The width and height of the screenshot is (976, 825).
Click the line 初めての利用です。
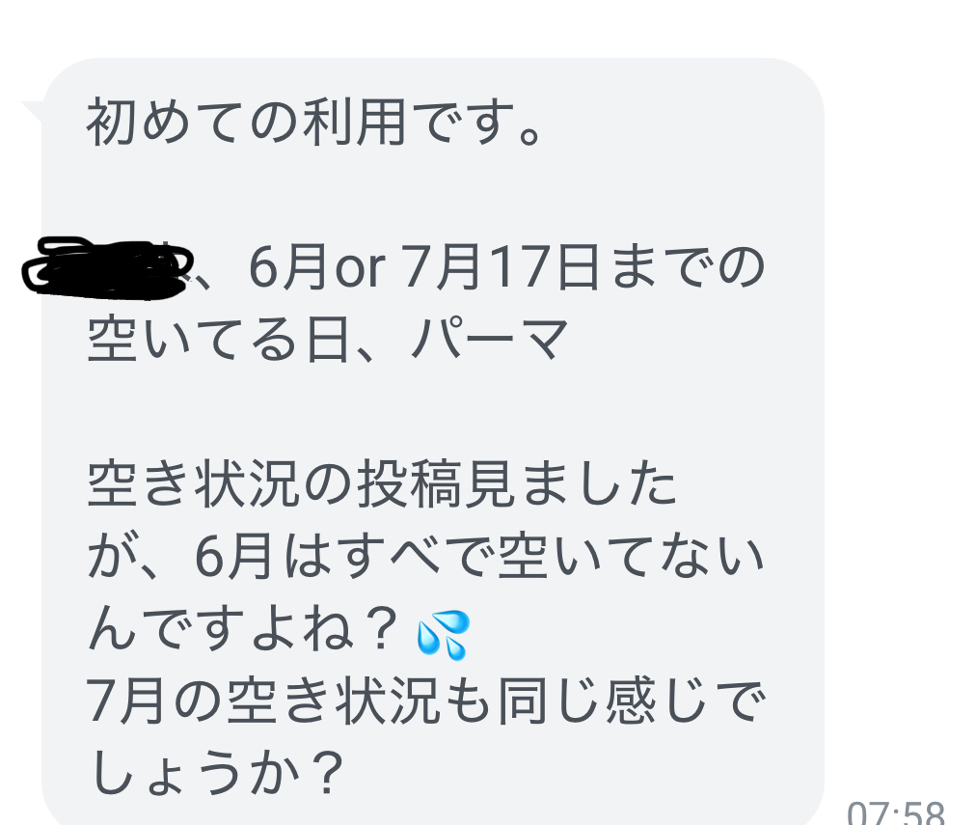tap(315, 122)
